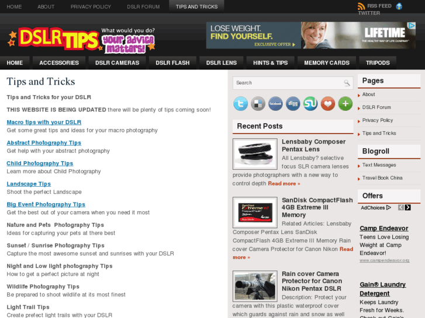Click the StumbleUpon share icon
Viewport: 425px width, 318px height.
pos(310,104)
